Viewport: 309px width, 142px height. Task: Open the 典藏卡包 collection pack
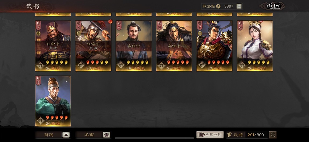[x=210, y=135]
